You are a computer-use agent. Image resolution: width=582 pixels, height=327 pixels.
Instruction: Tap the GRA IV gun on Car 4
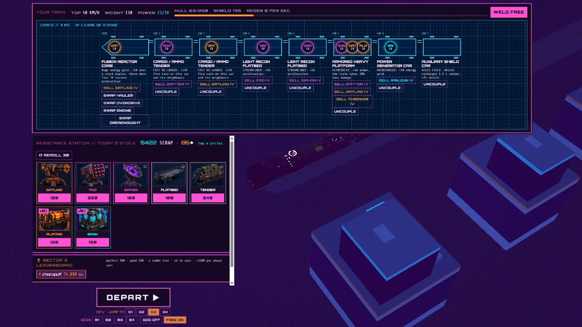(x=308, y=47)
